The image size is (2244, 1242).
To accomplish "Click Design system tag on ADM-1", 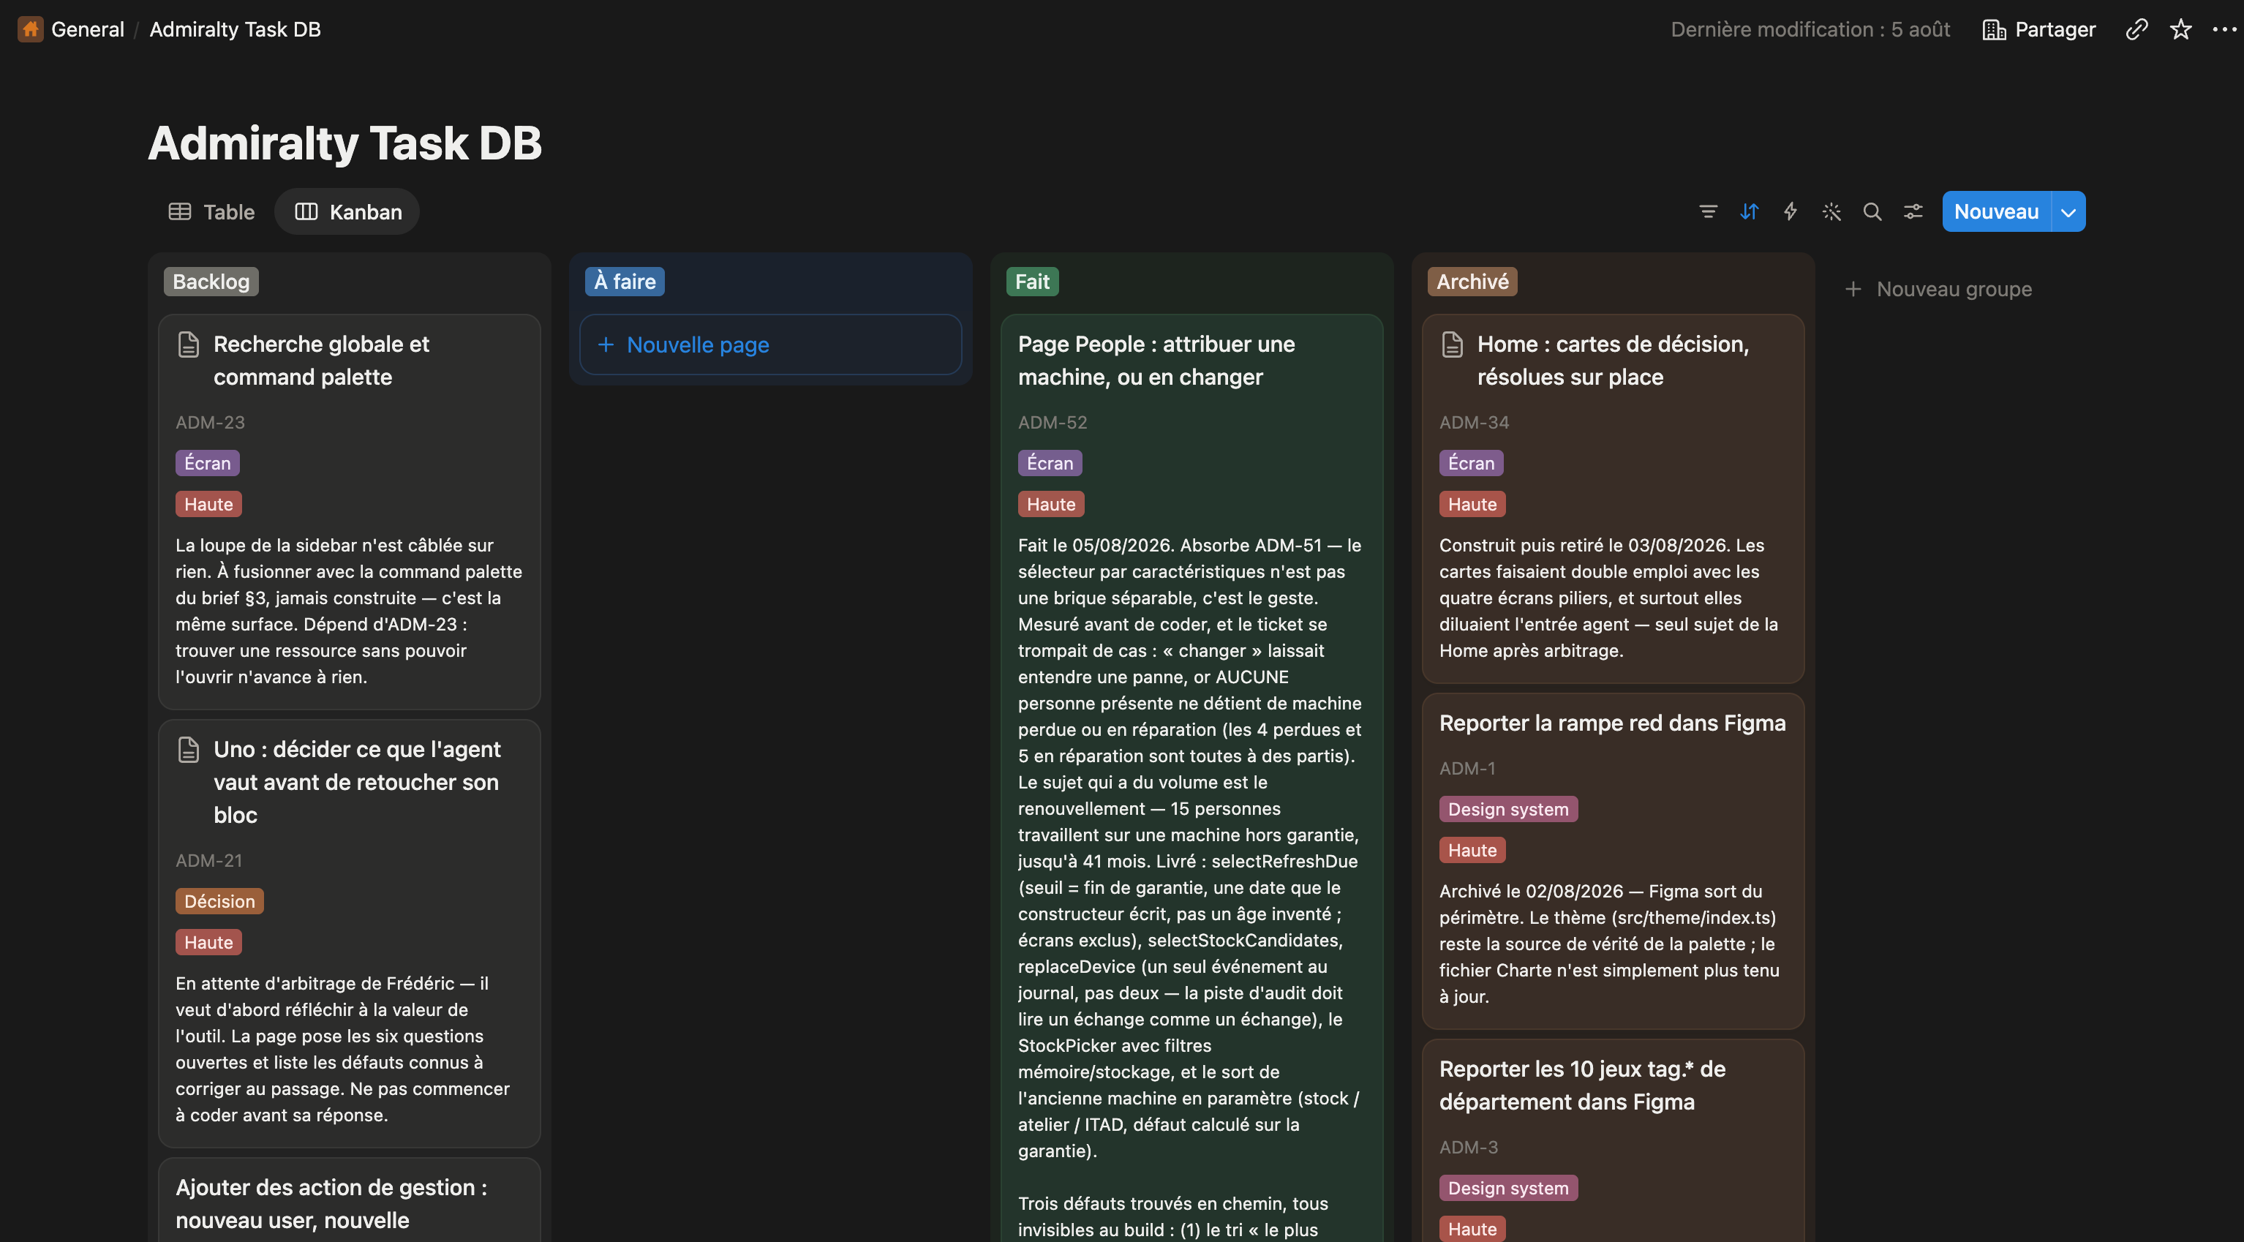I will click(1508, 809).
